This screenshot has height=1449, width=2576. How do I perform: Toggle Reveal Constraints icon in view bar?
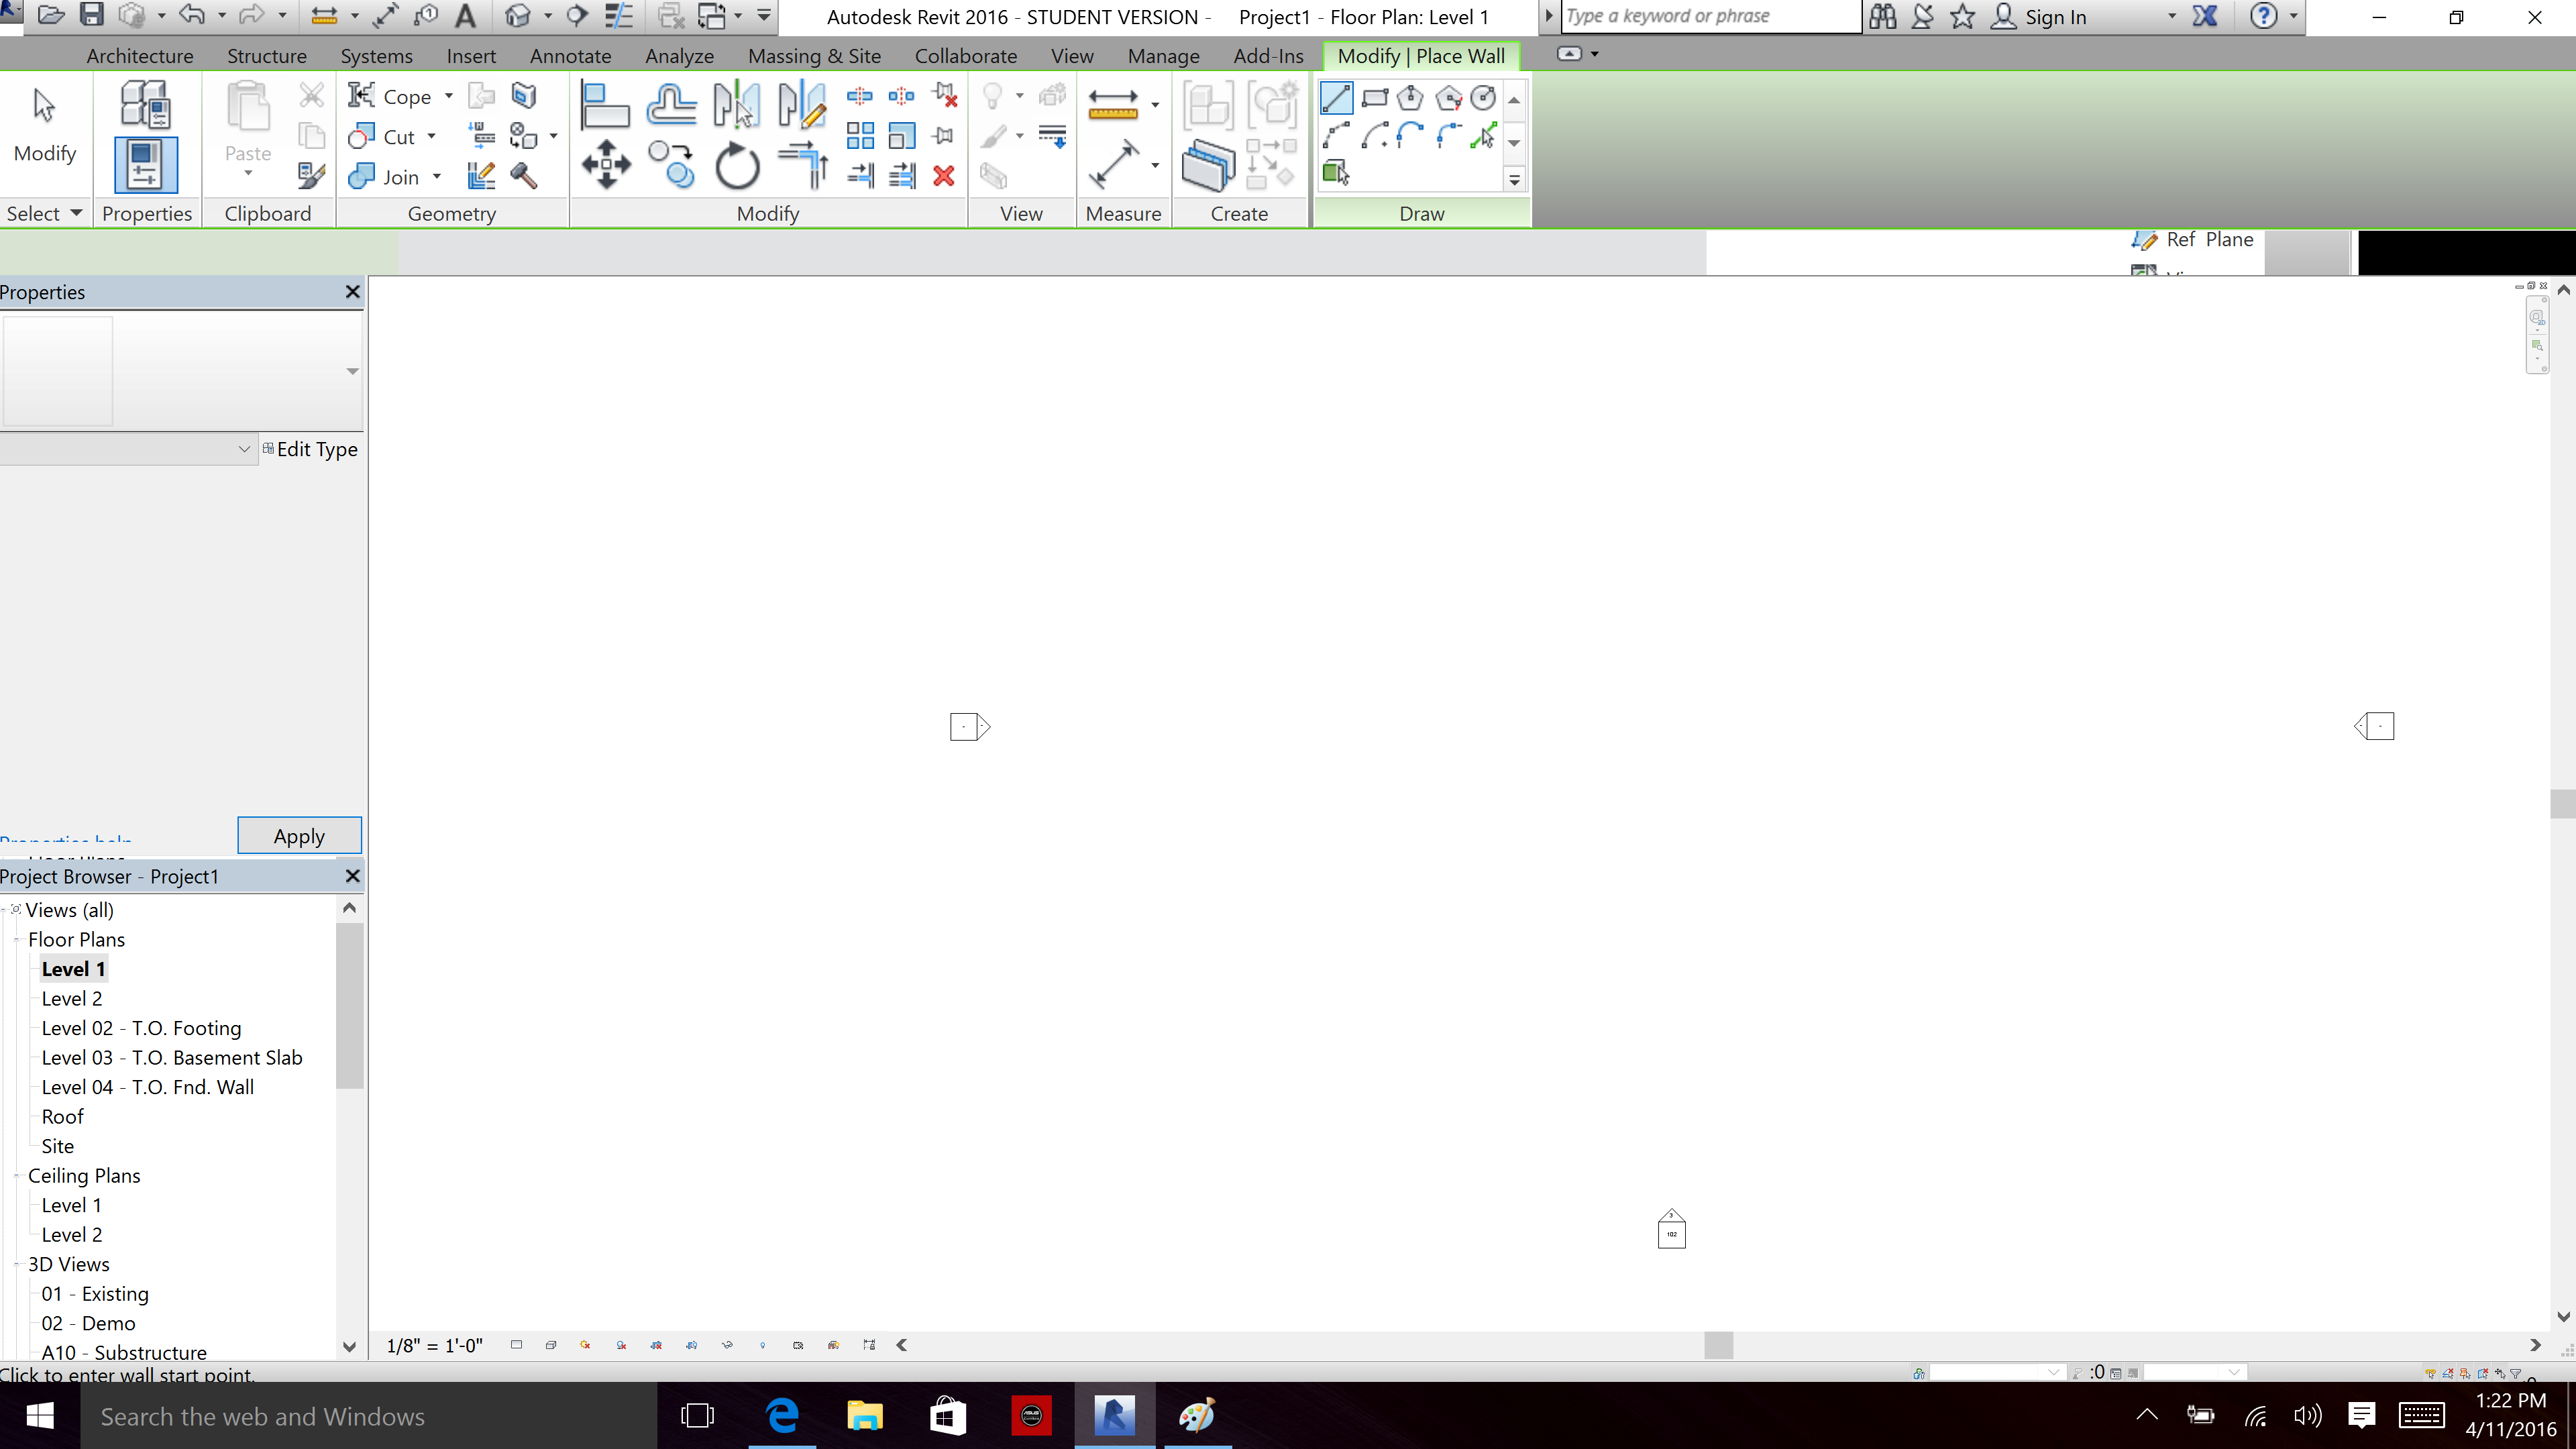[869, 1345]
